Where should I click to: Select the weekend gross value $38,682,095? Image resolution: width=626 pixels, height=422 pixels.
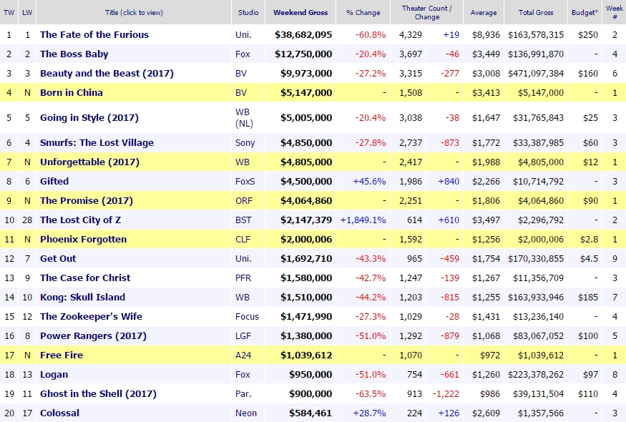click(303, 35)
